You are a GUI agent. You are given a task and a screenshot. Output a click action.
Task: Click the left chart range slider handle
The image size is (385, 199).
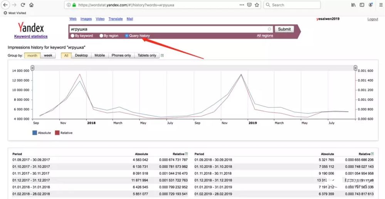coord(32,68)
